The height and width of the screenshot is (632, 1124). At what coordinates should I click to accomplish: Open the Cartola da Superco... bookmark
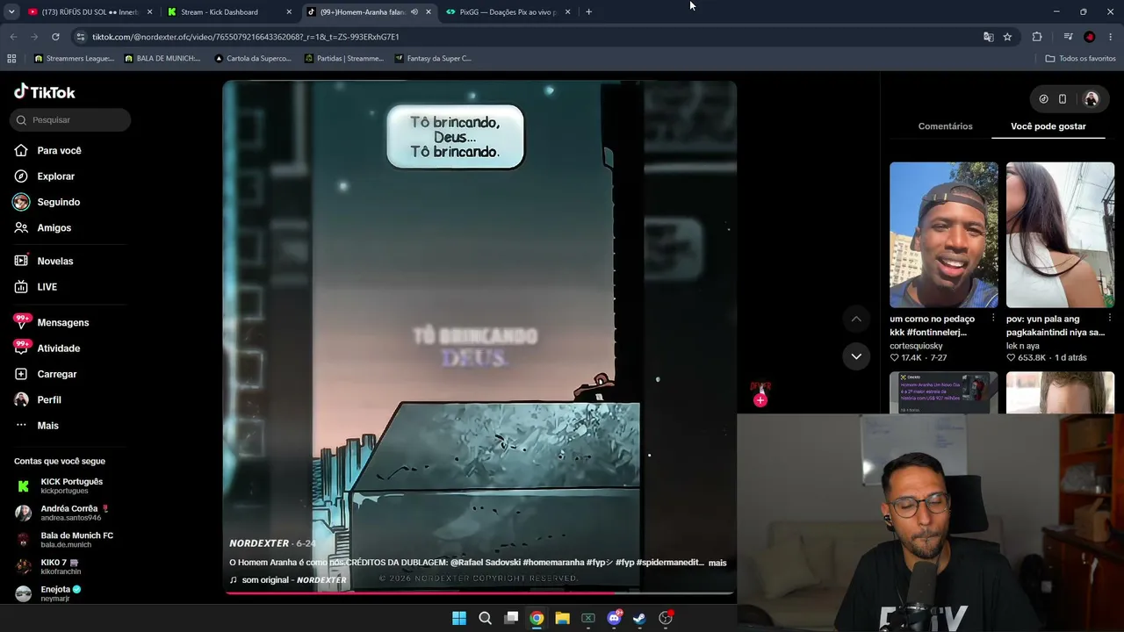(x=253, y=59)
